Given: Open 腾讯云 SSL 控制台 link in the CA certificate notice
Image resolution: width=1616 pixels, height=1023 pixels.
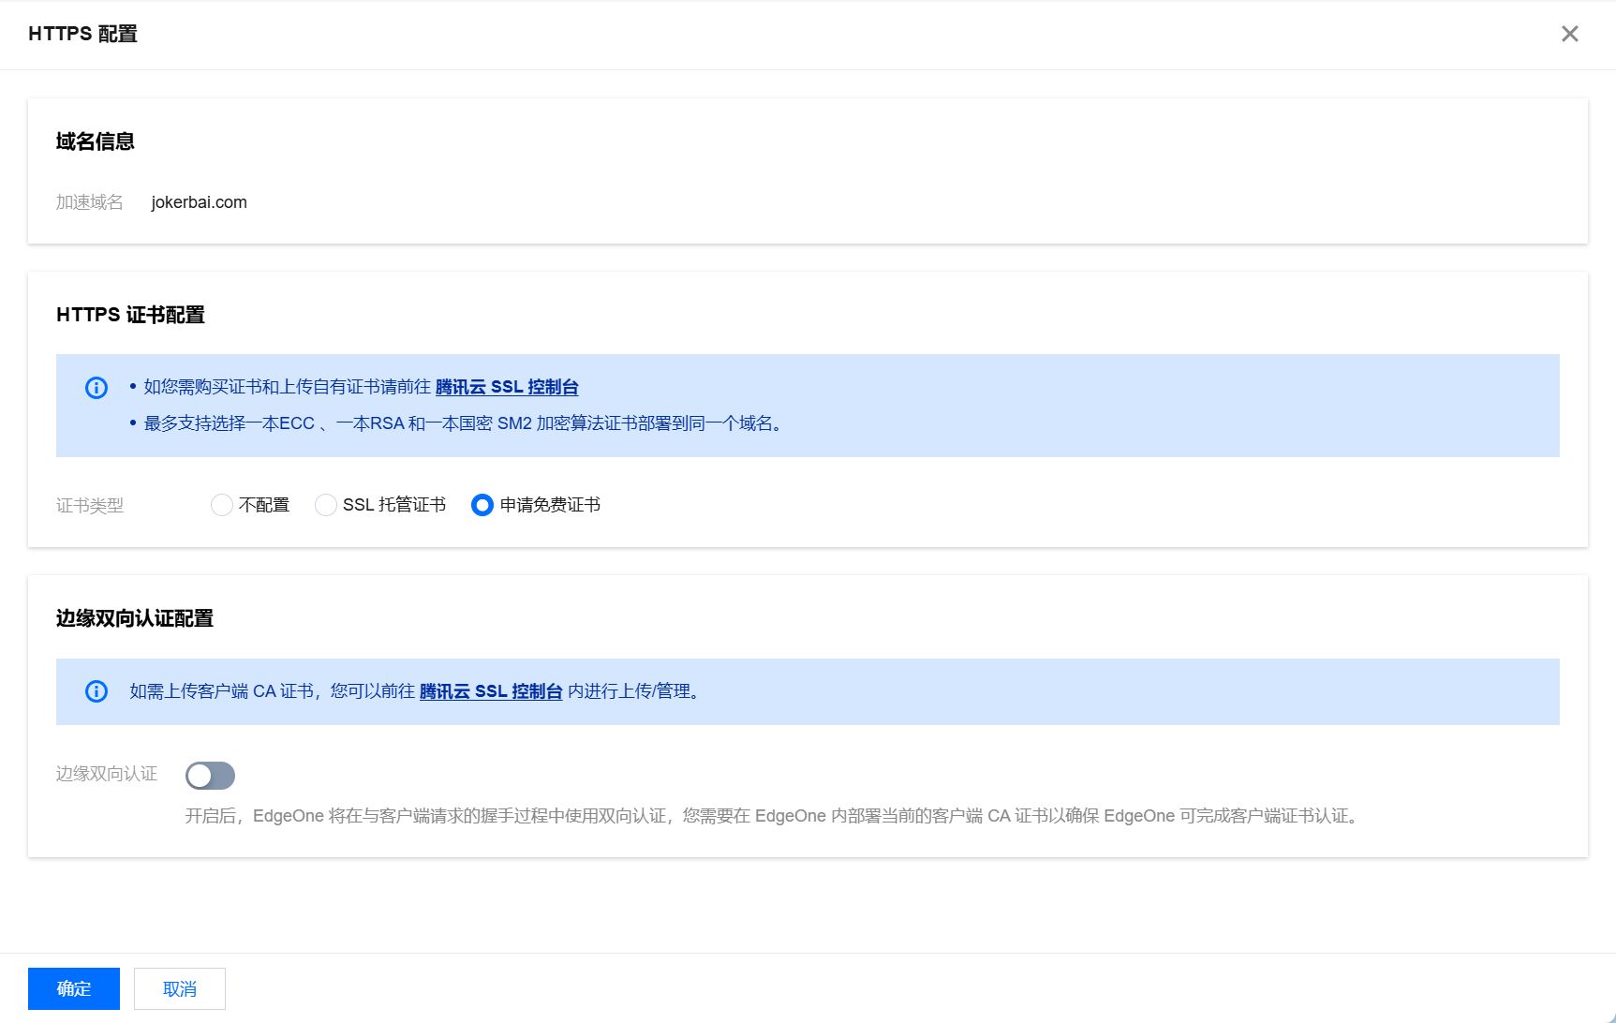Looking at the screenshot, I should tap(491, 691).
